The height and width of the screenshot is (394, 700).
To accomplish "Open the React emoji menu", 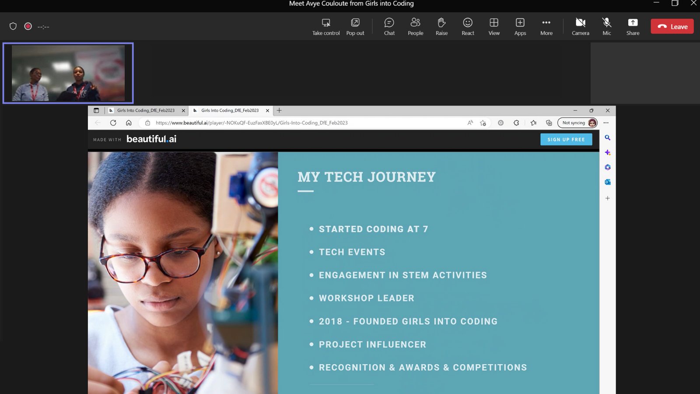I will (468, 27).
